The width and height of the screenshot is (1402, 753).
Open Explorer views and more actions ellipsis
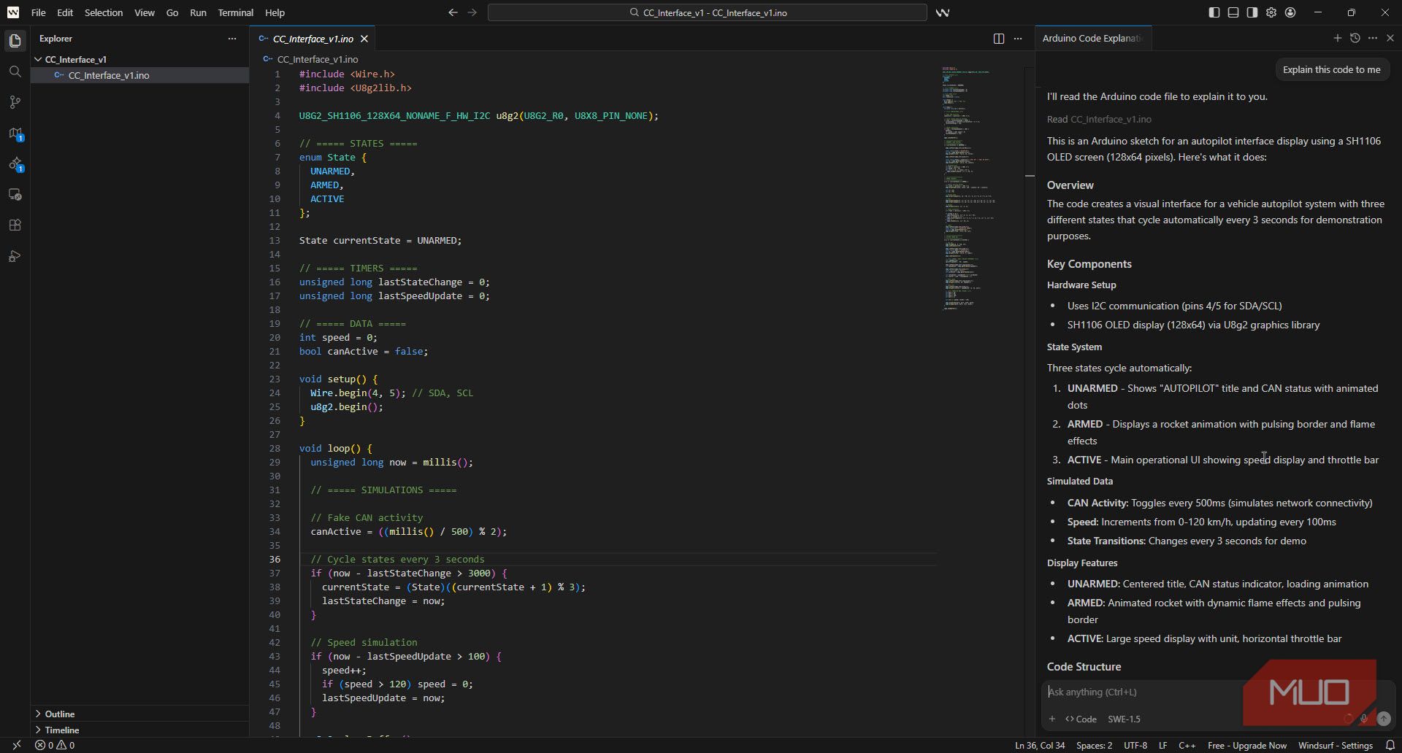232,39
